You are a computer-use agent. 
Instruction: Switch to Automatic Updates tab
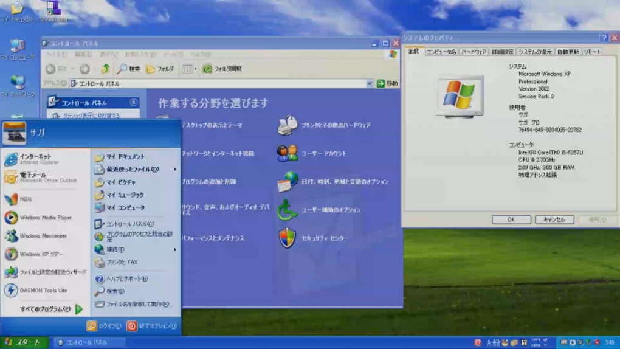(568, 52)
